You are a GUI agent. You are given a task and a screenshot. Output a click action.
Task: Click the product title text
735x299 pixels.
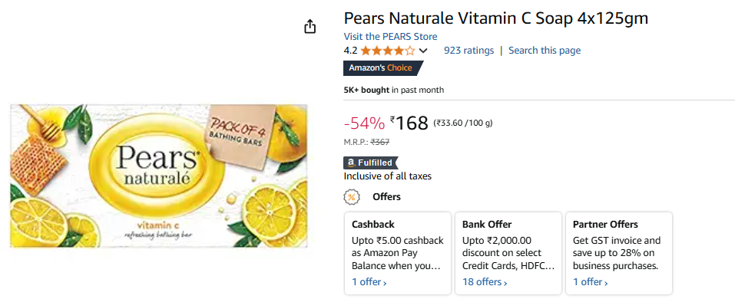pyautogui.click(x=496, y=18)
